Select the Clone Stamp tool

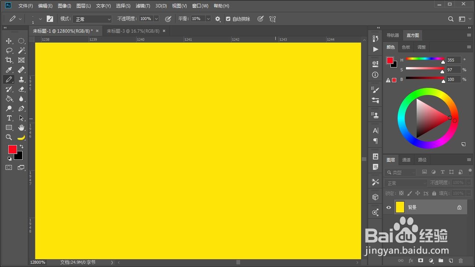(21, 79)
